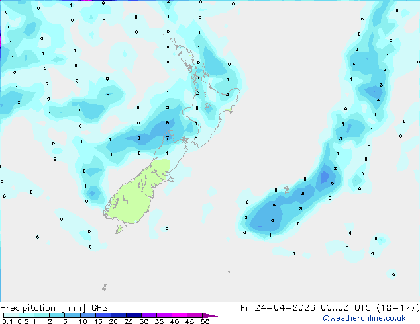Click the 20–25 mm legend color swatch
This screenshot has width=420, height=324.
pyautogui.click(x=119, y=315)
